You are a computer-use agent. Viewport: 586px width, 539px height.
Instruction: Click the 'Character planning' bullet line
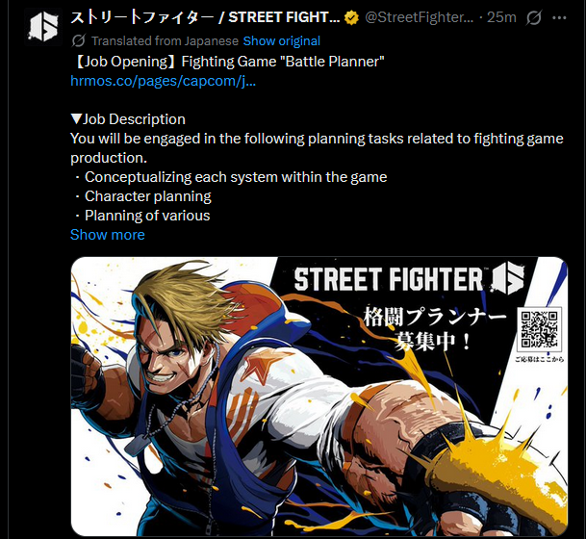(x=142, y=196)
